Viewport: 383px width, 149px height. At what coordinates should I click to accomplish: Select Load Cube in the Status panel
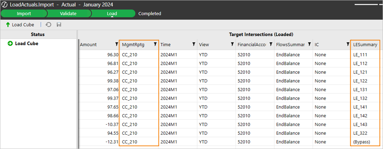coord(26,44)
